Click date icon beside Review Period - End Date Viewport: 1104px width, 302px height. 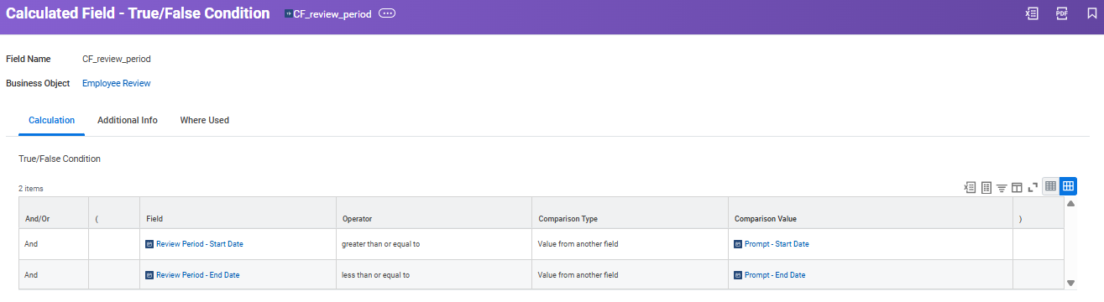[149, 275]
